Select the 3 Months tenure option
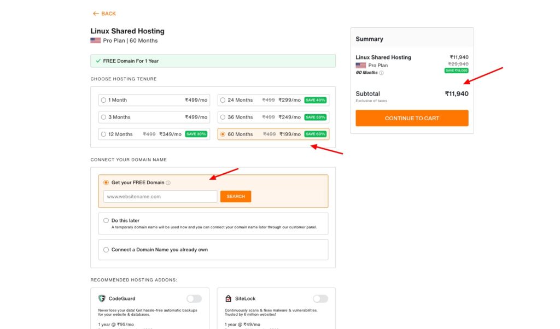 (103, 117)
